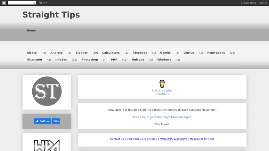This screenshot has height=151, width=269.
Task: Click the ST circular blog logo
Action: click(x=47, y=91)
